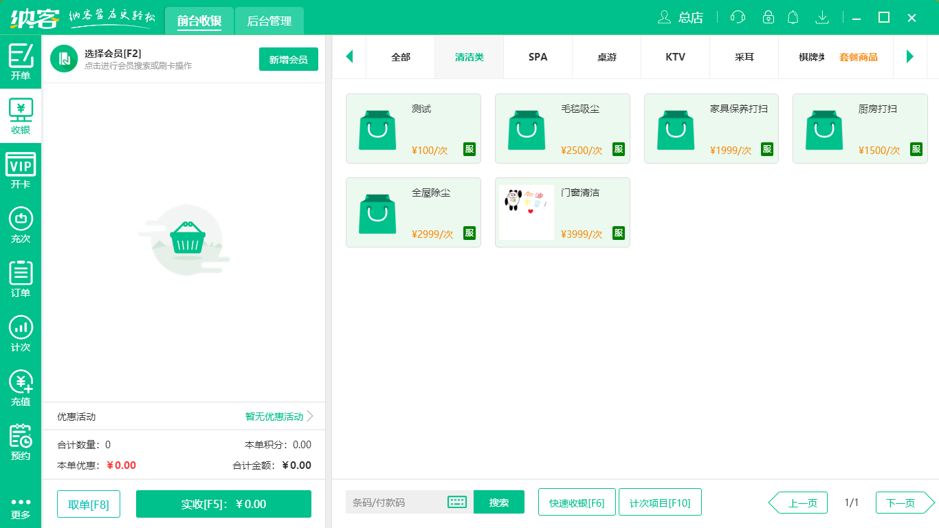The image size is (939, 528).
Task: Click 快速收银[F6] button
Action: tap(577, 502)
